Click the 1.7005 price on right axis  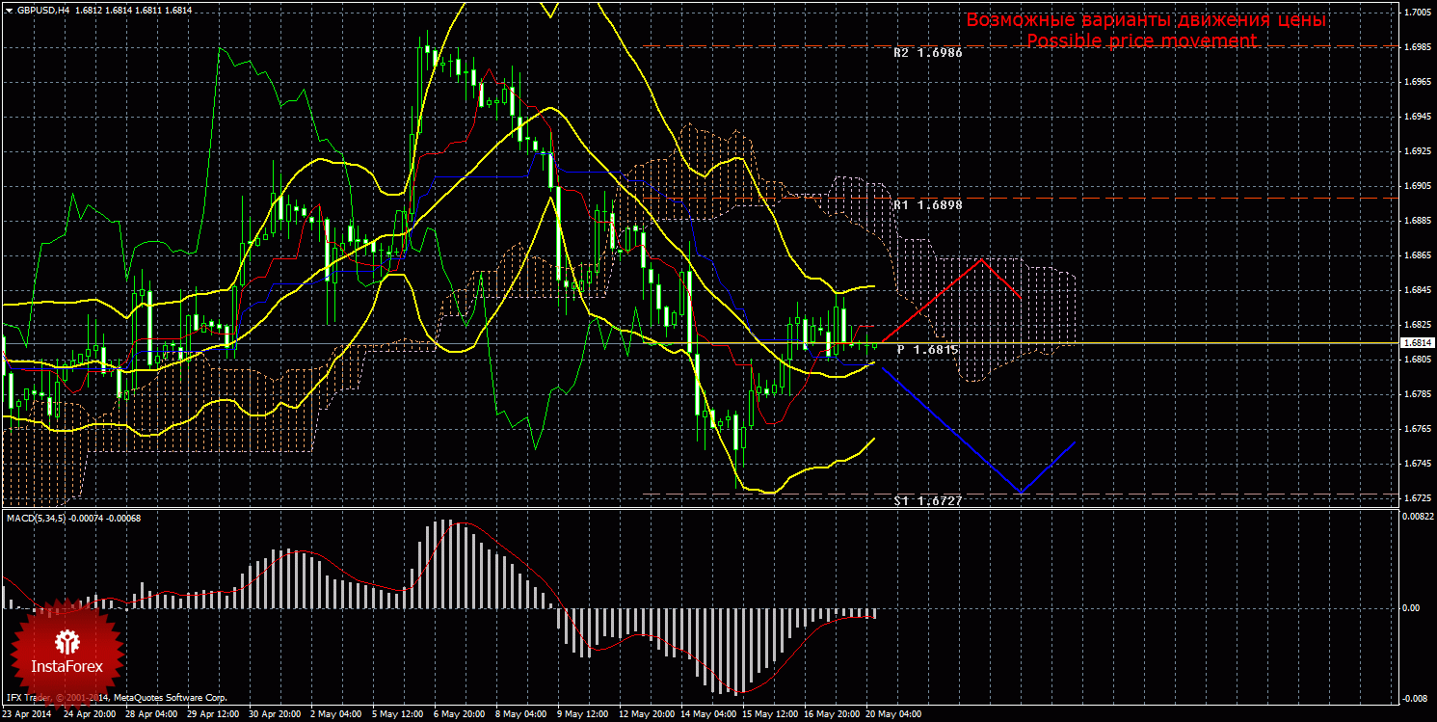1417,13
